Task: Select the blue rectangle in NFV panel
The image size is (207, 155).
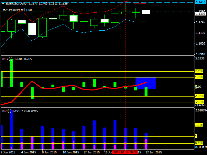Action: tap(146, 83)
